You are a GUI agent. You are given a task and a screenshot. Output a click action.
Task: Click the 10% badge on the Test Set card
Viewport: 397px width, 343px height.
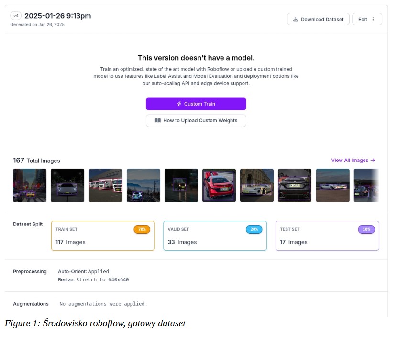click(366, 229)
